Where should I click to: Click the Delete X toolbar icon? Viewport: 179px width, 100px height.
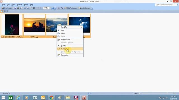(x=34, y=8)
